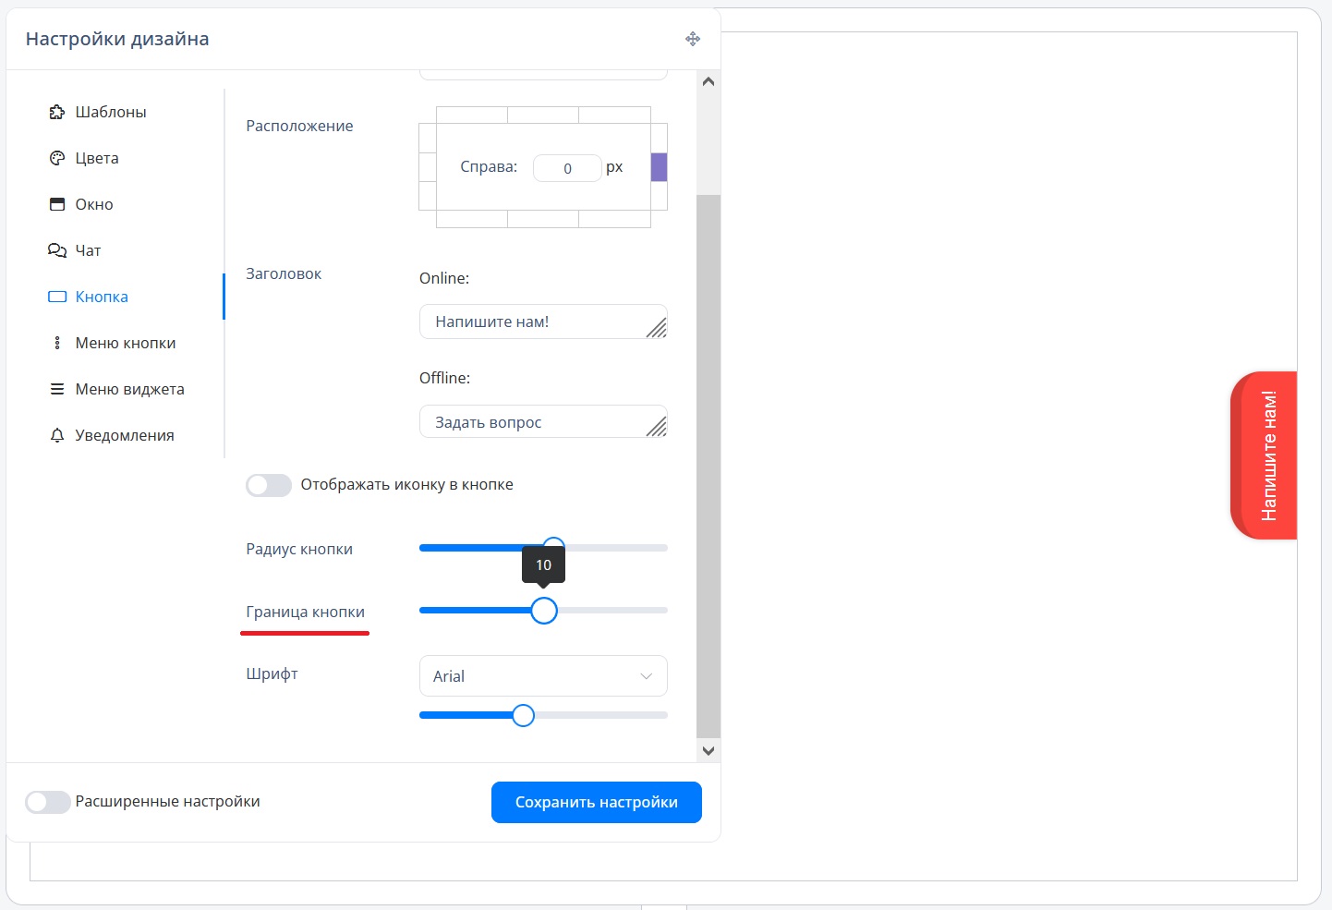The height and width of the screenshot is (910, 1332).
Task: Click the puzzle icon next to Шаблоны
Action: pyautogui.click(x=57, y=112)
